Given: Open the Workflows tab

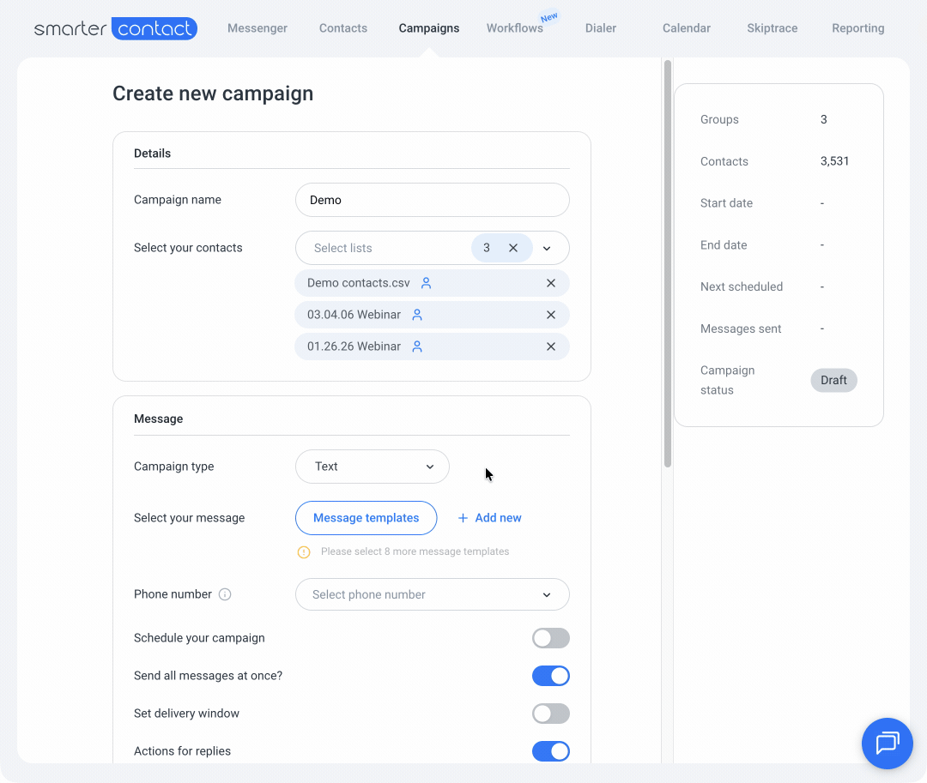Looking at the screenshot, I should [x=514, y=28].
